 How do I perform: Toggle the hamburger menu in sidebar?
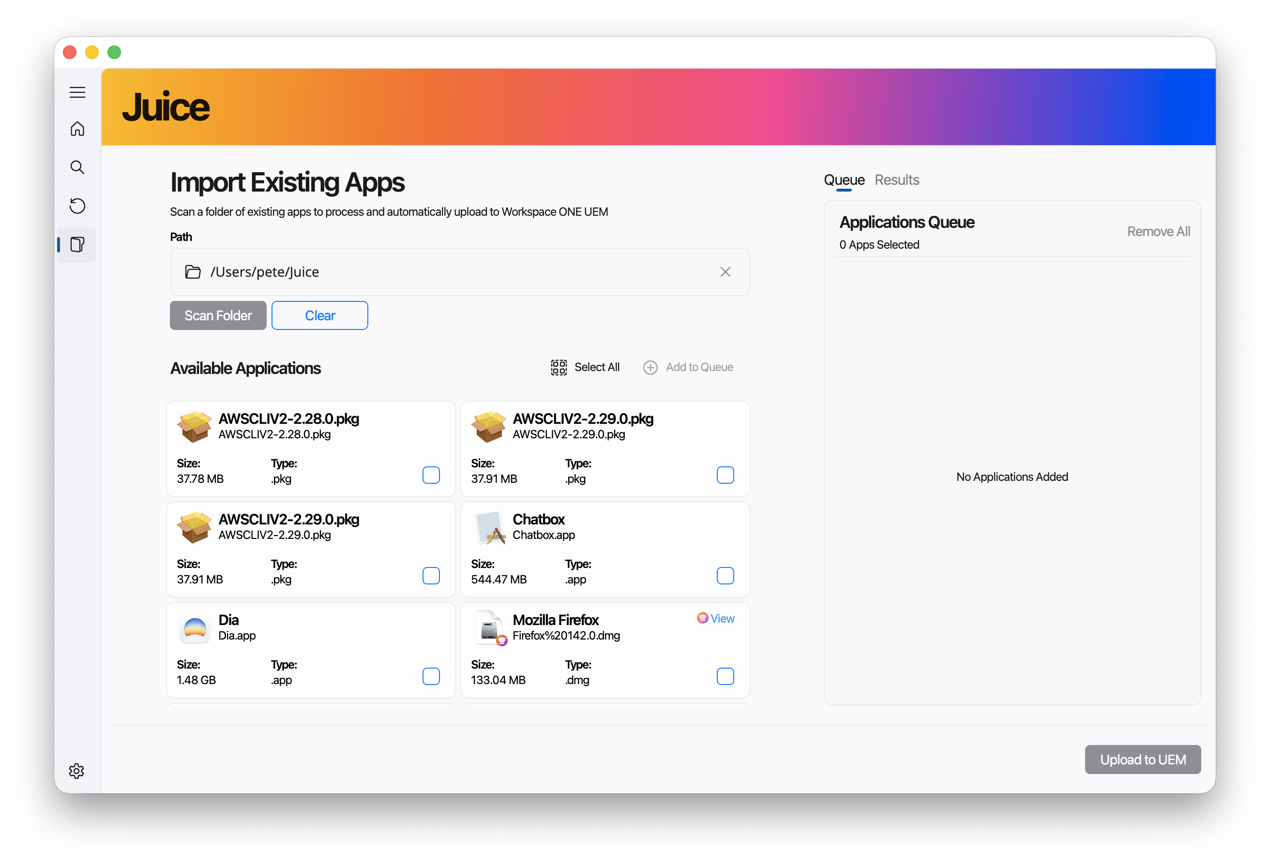point(77,92)
